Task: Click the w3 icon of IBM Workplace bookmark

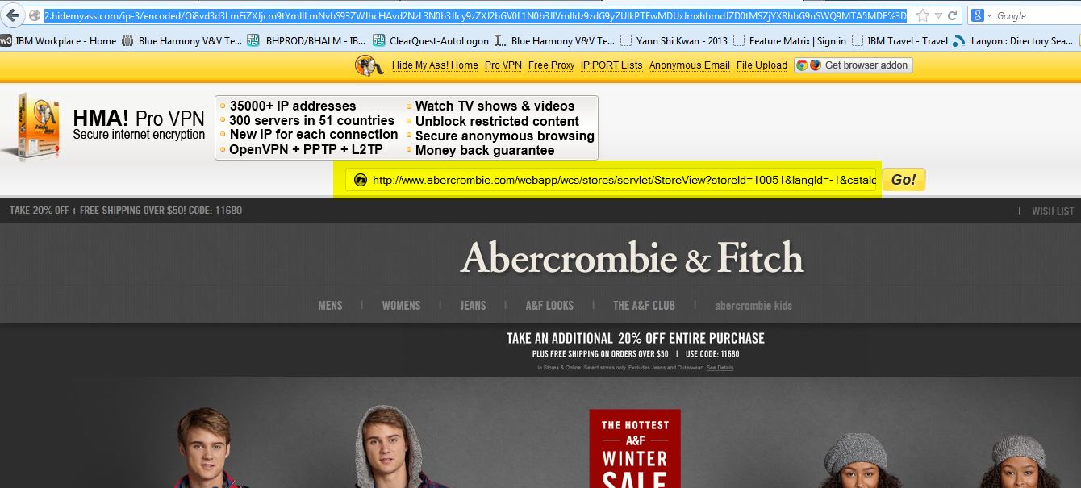Action: [6, 40]
